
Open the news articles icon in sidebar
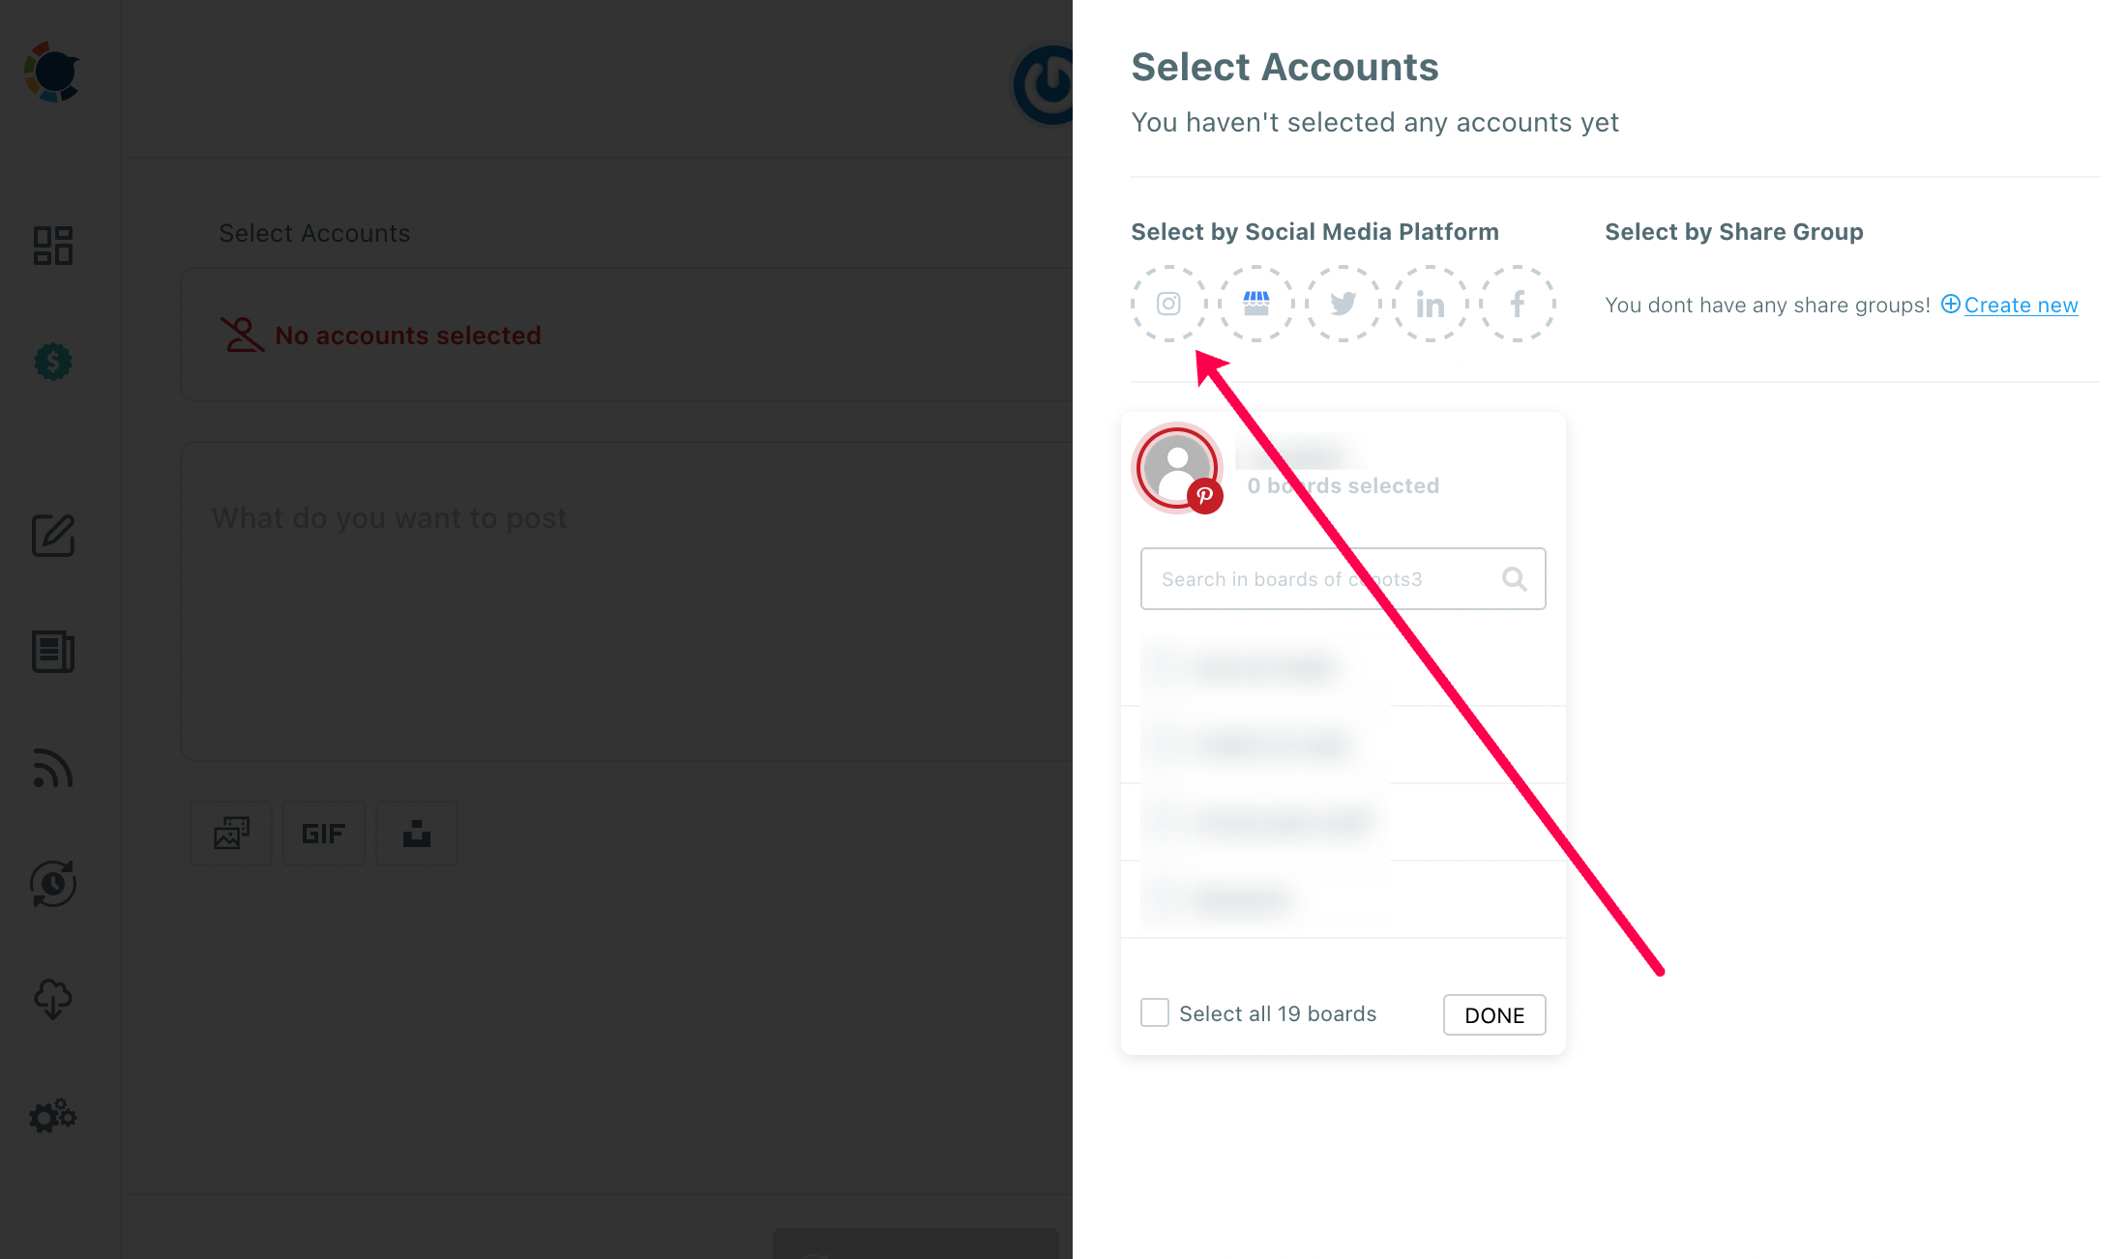(x=53, y=652)
